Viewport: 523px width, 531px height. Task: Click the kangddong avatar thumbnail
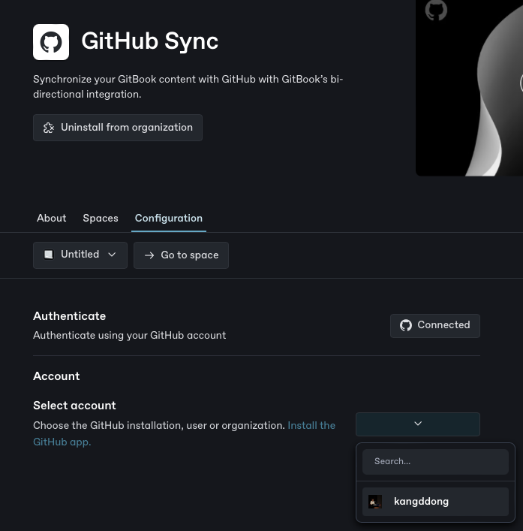(x=375, y=502)
